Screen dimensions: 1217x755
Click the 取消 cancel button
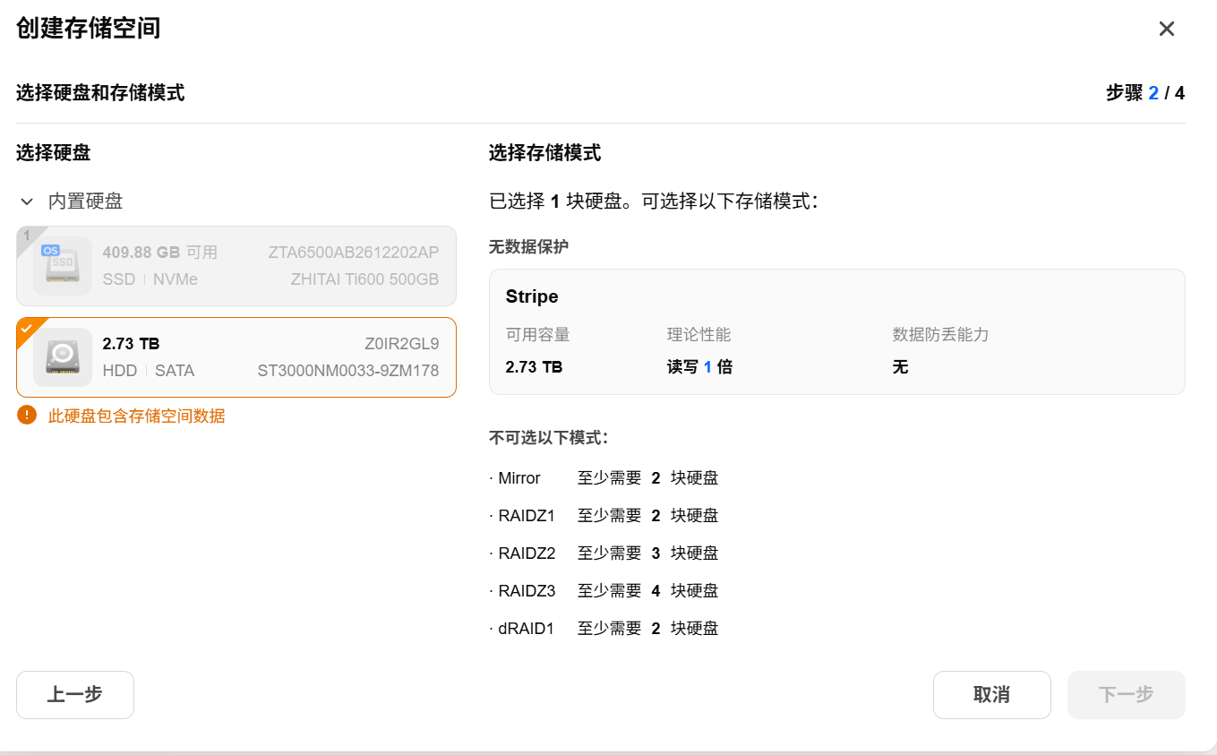click(x=992, y=695)
